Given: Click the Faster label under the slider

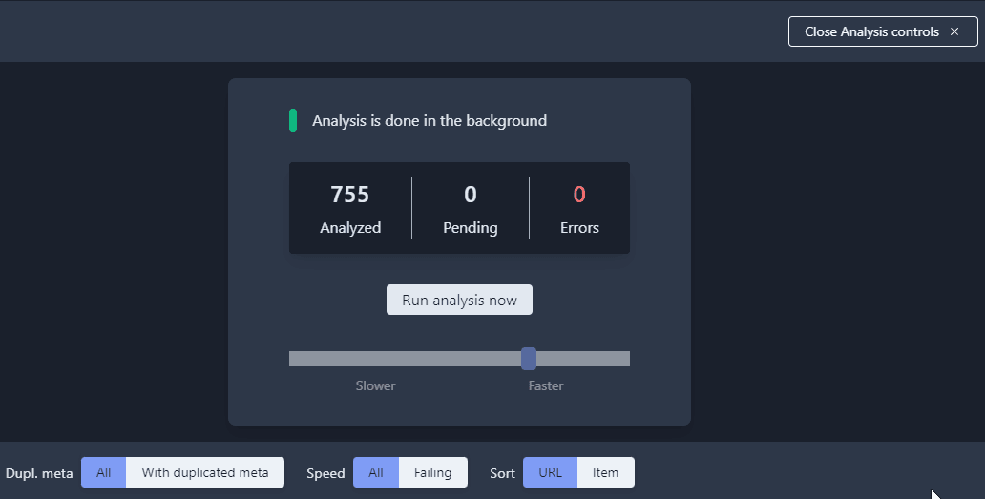Looking at the screenshot, I should [x=546, y=385].
